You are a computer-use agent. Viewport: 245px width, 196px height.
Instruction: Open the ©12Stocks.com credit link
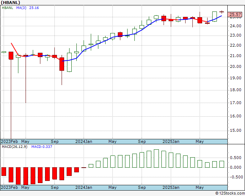pyautogui.click(x=230, y=193)
